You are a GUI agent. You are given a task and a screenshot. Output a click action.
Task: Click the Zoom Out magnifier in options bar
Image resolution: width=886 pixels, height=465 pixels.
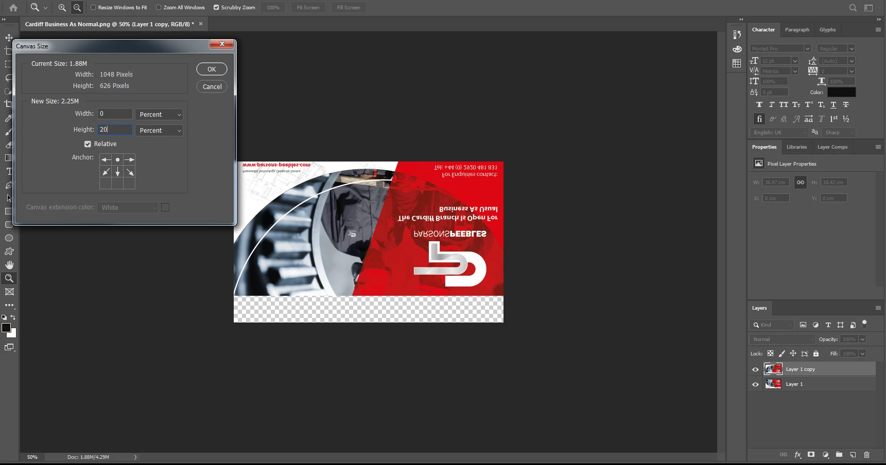pyautogui.click(x=77, y=7)
